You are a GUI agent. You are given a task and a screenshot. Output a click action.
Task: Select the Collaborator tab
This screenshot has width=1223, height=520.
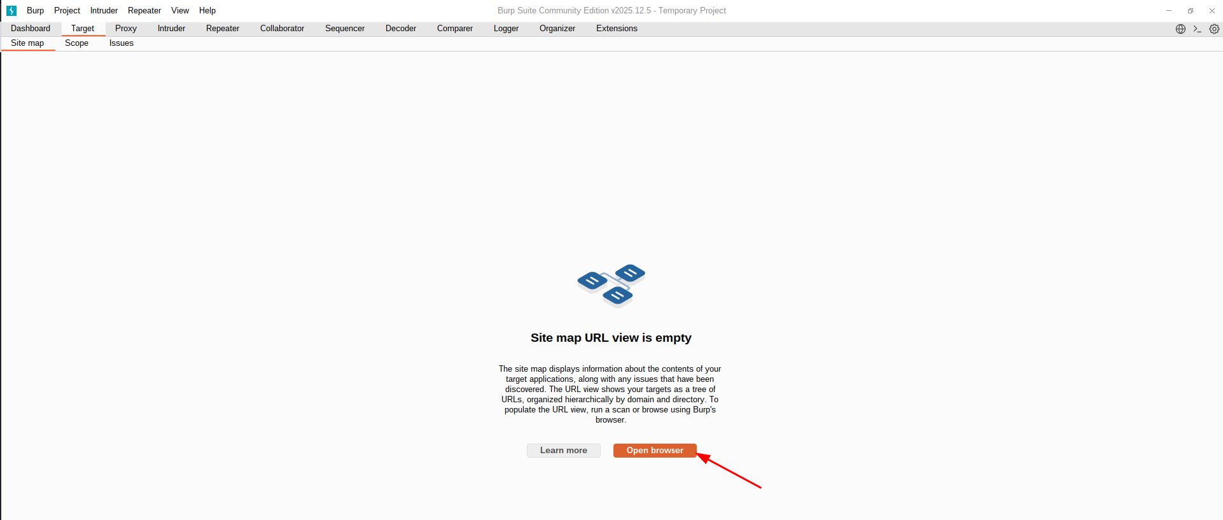282,29
